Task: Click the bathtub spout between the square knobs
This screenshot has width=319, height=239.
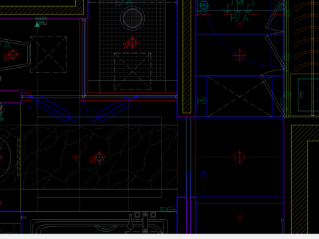Action: pos(145,222)
